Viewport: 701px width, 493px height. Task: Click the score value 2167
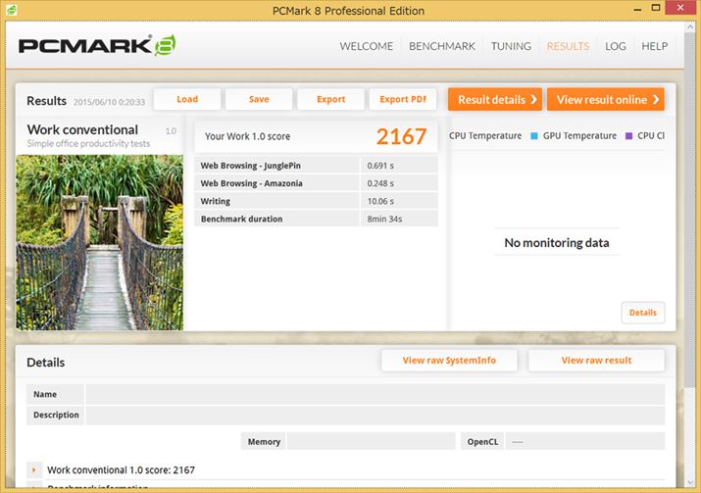click(401, 136)
